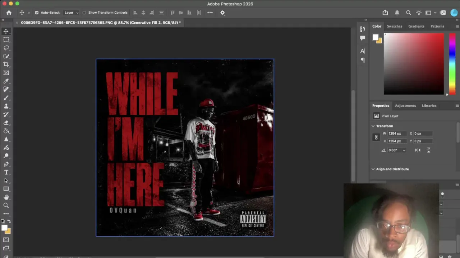The width and height of the screenshot is (460, 258).
Task: Open the Move tool preset picker arrow
Action: point(29,13)
